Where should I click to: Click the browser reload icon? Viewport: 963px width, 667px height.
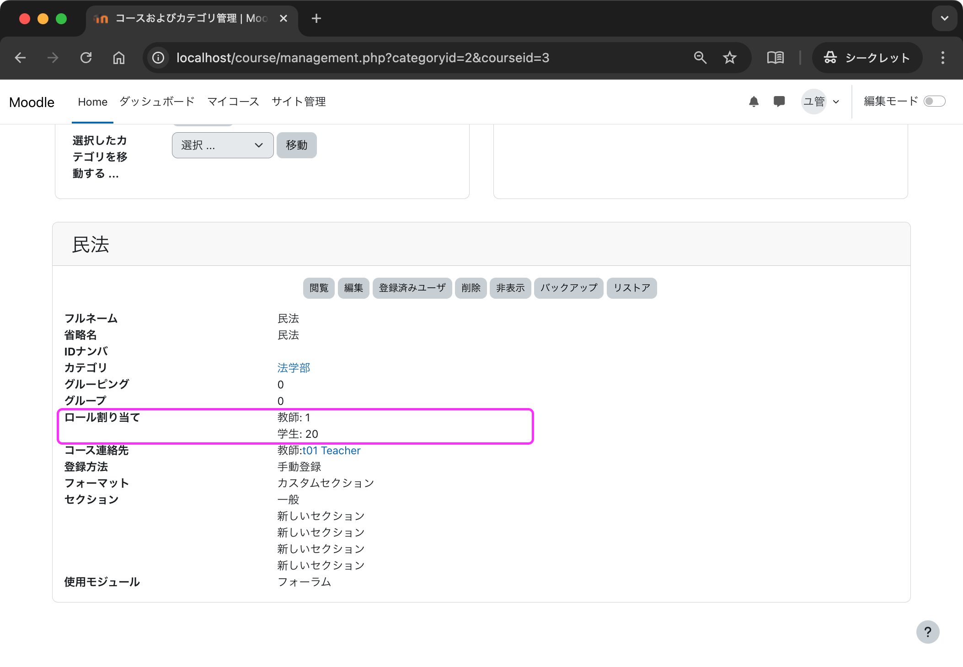tap(86, 58)
